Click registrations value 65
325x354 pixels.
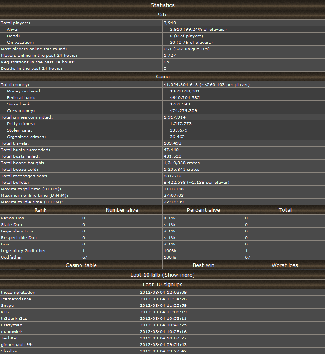coord(166,62)
